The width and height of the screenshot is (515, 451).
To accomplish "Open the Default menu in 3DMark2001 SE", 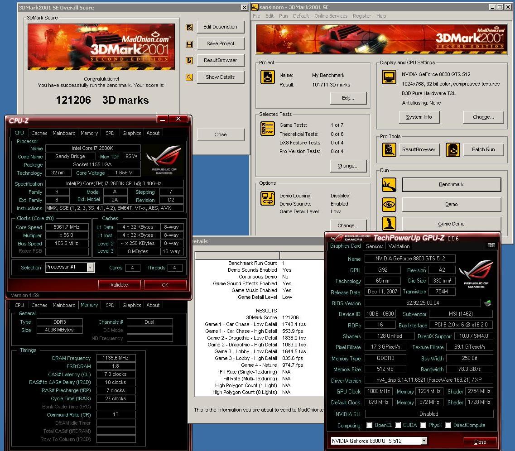I will coord(301,16).
